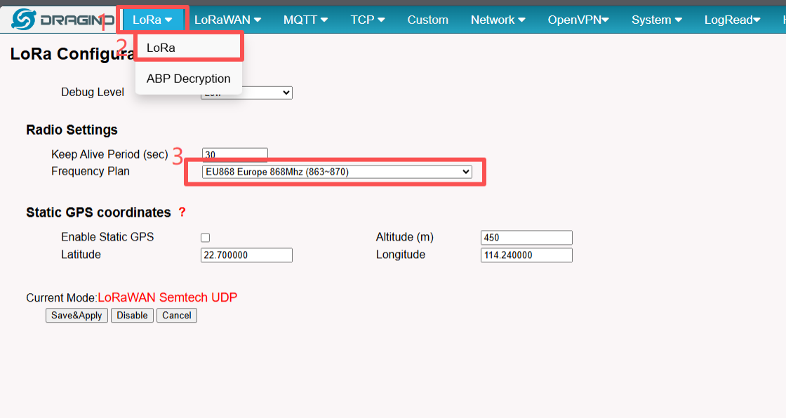Choose the ABP Decryption menu entry

point(188,79)
